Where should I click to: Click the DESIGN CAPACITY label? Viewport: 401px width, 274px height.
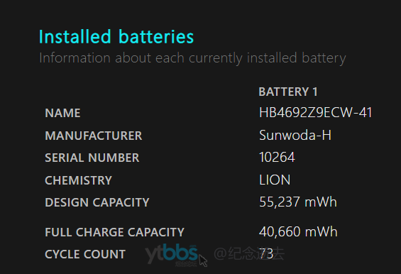(97, 202)
